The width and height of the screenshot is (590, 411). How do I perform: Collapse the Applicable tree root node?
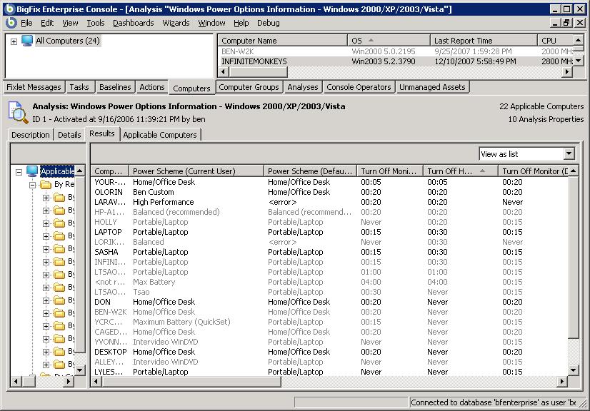(19, 172)
